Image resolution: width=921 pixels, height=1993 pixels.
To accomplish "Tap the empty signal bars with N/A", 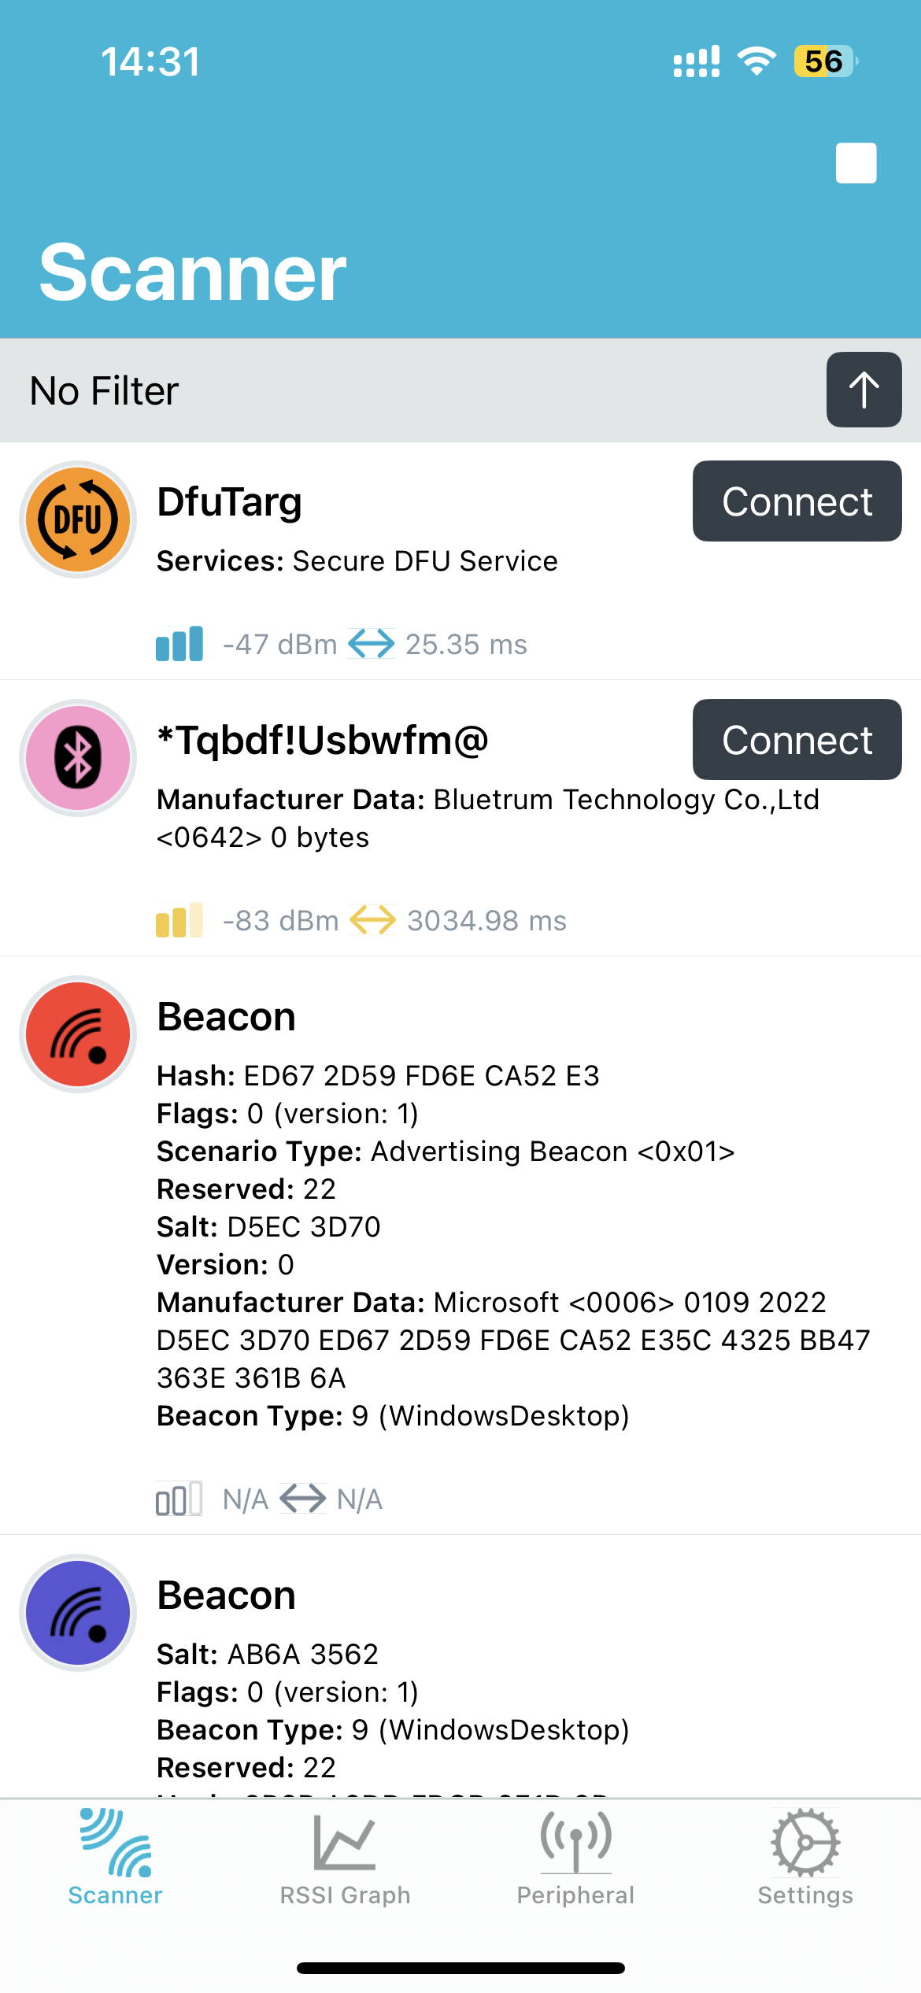I will point(179,1499).
